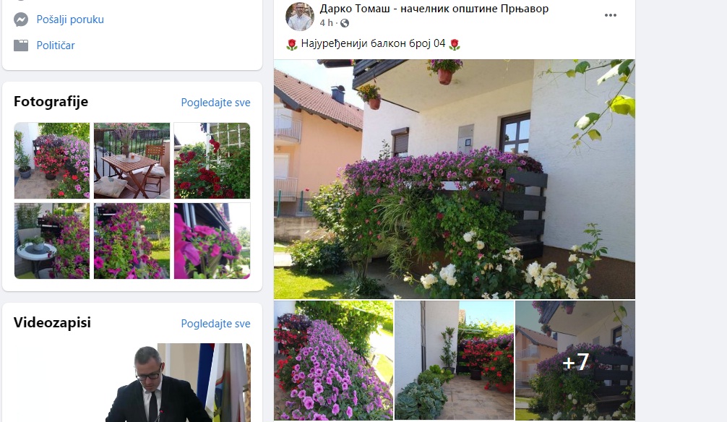
Task: Click the globe public-audience icon
Action: [345, 22]
